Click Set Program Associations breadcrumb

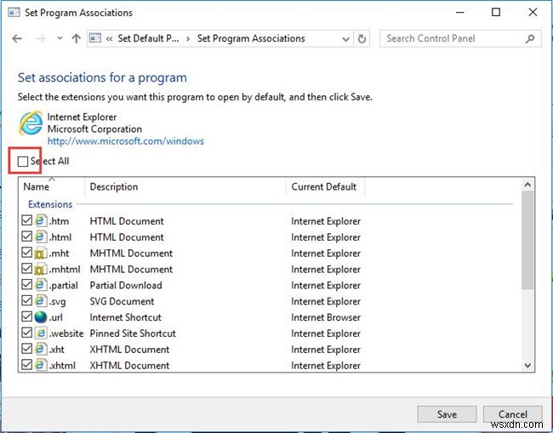[x=251, y=38]
